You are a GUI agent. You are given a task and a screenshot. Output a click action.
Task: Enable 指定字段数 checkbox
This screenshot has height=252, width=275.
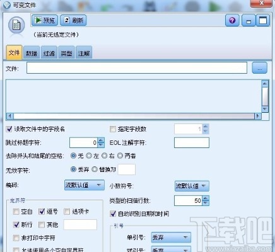coord(113,129)
